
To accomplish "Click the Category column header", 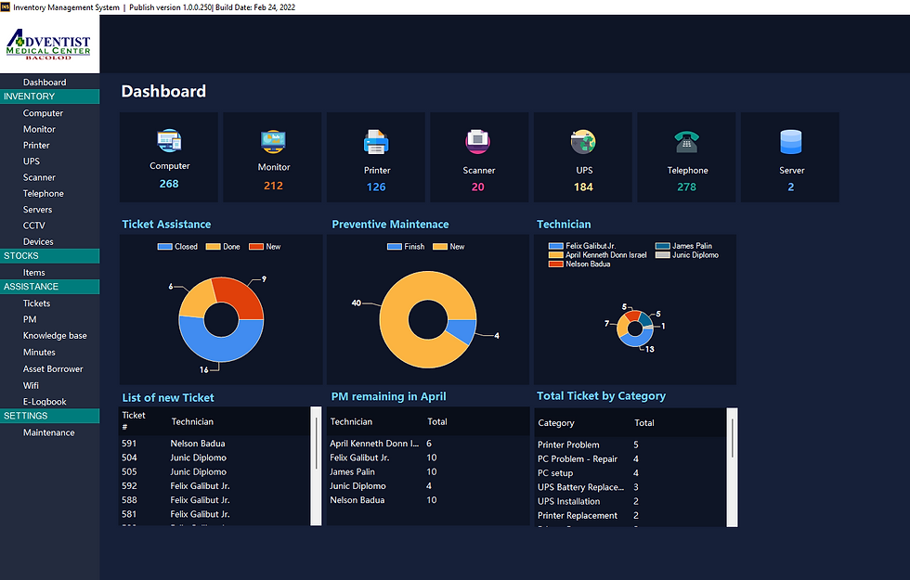I will pyautogui.click(x=556, y=423).
